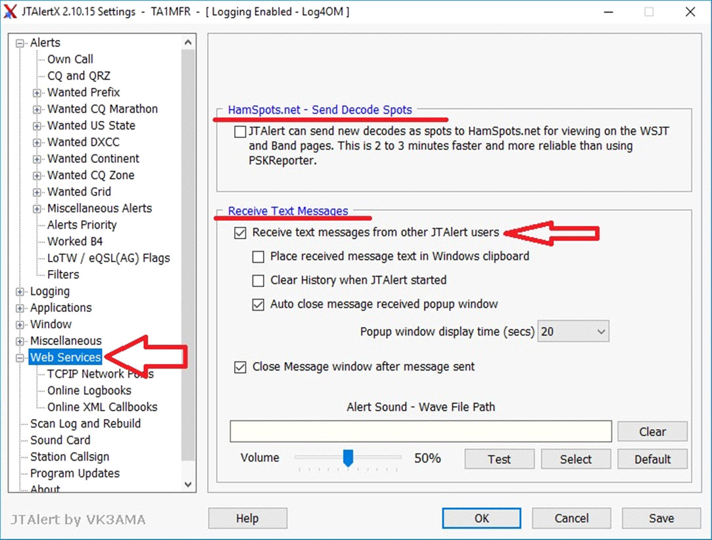Expand the Miscellaneous tree node
The height and width of the screenshot is (540, 712).
click(20, 342)
